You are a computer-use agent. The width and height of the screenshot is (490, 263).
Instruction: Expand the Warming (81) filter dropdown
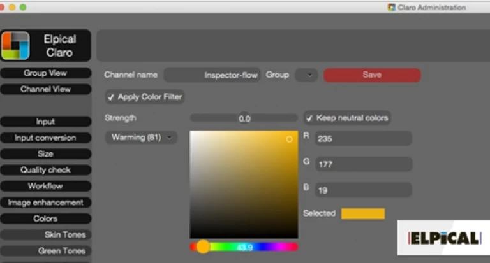141,138
